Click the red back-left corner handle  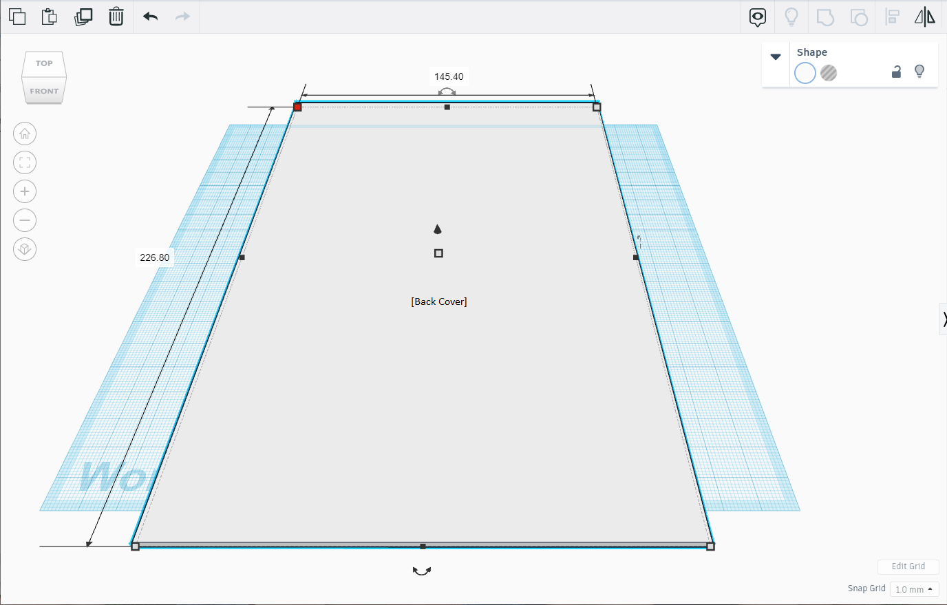(x=297, y=107)
